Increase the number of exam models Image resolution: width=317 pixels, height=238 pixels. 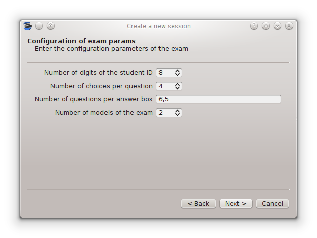[x=177, y=111]
